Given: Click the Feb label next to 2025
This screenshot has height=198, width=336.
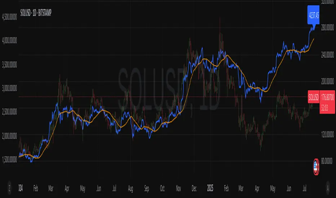Looking at the screenshot, I should pos(226,188).
